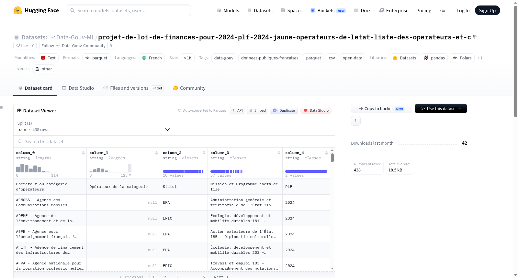Click the Embed button
Image resolution: width=518 pixels, height=278 pixels.
point(257,110)
